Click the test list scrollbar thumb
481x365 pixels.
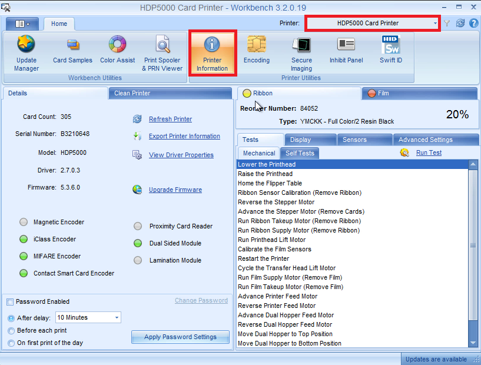tap(473, 245)
